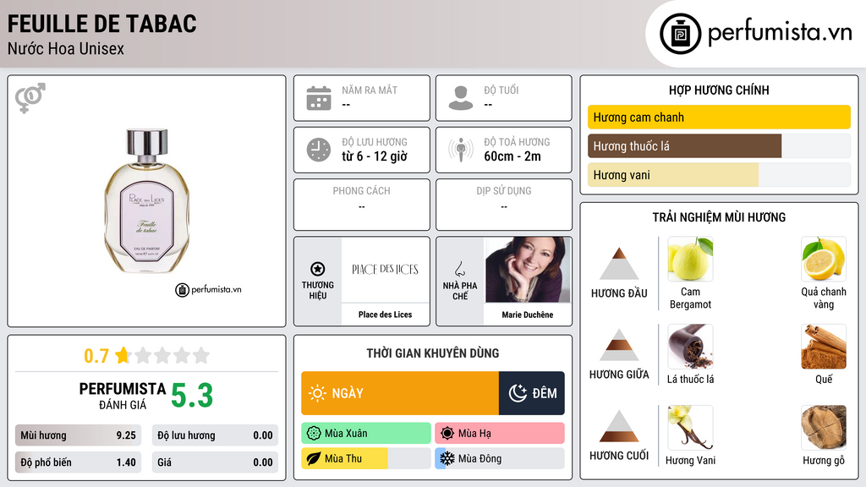
Task: Click Marie Duchêne's portrait photo
Action: click(x=528, y=270)
